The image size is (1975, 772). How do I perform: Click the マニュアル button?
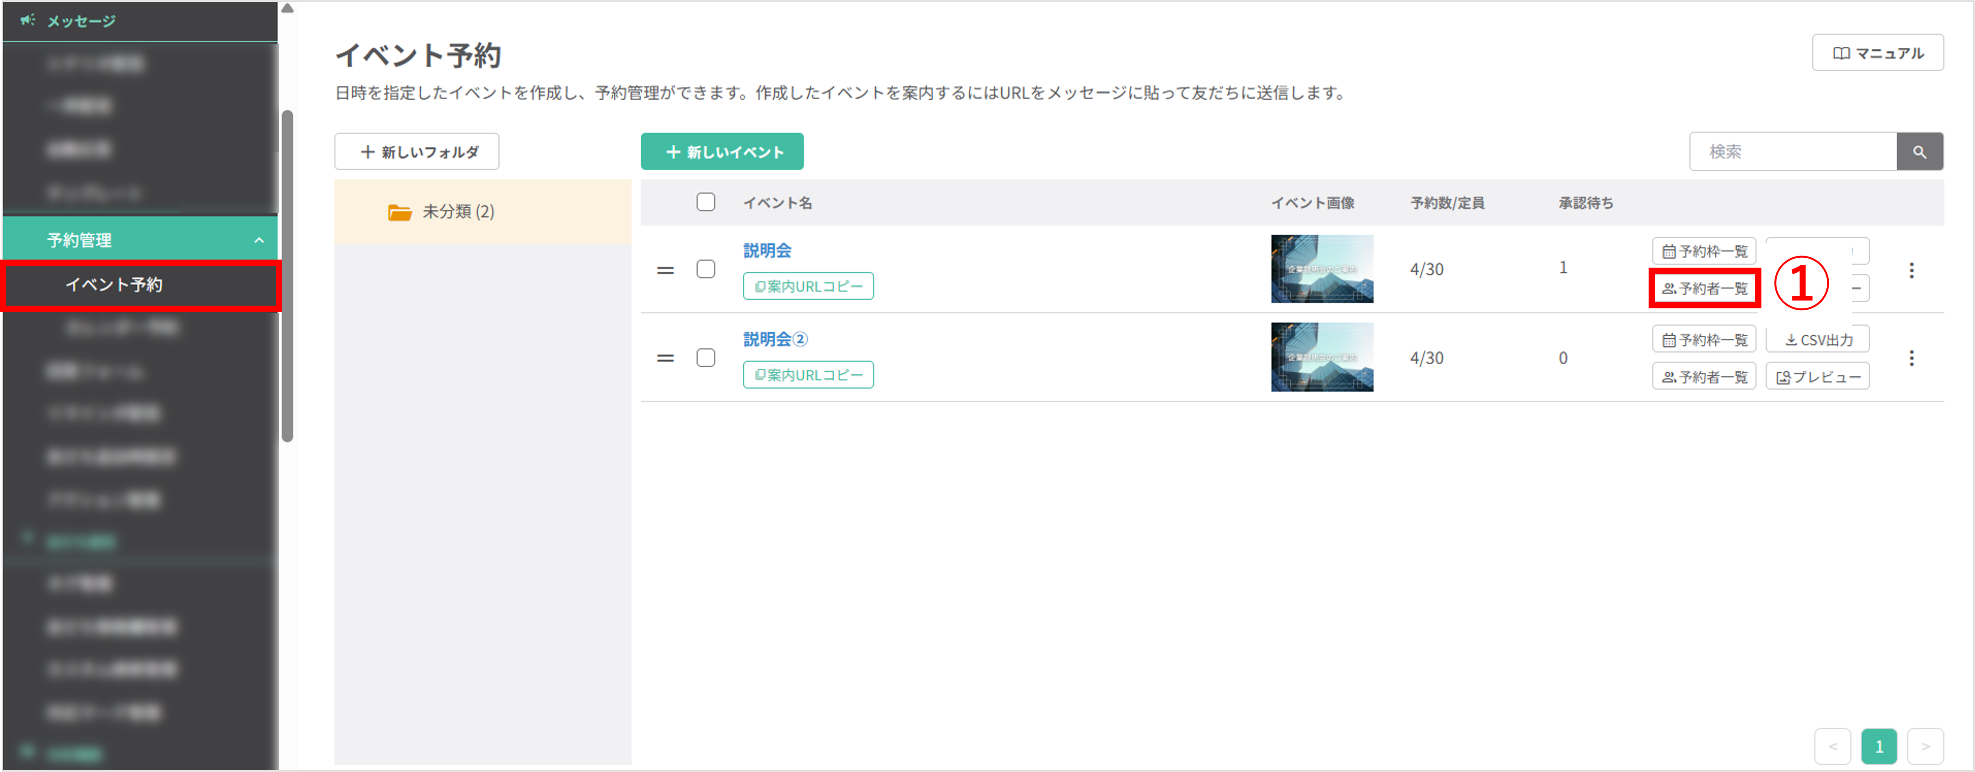point(1877,53)
